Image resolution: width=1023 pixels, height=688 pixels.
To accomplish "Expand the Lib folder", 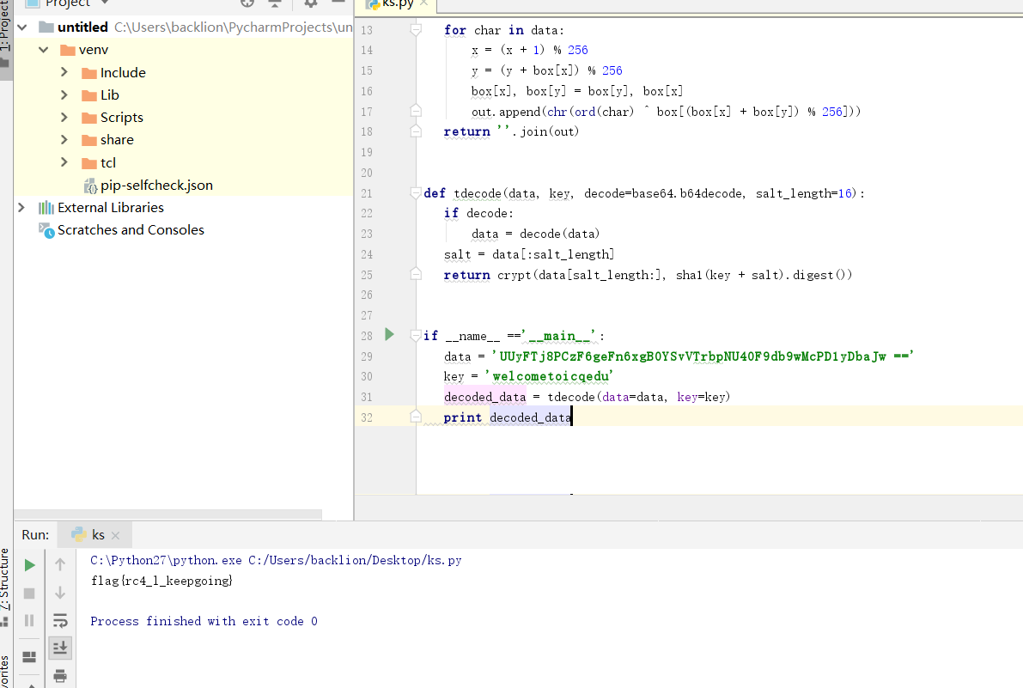I will click(64, 94).
